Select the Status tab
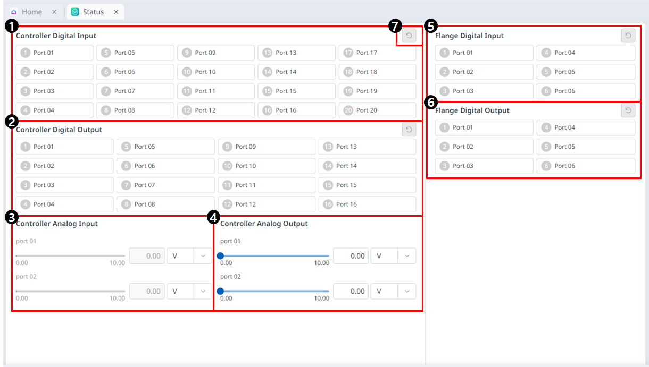This screenshot has width=649, height=367. (x=93, y=12)
